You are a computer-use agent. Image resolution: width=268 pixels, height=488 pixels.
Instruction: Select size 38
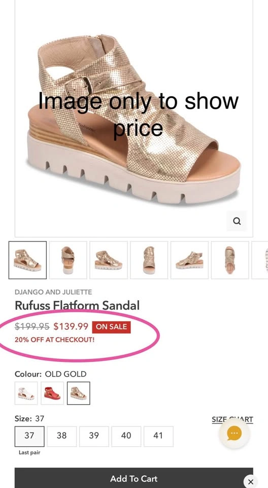click(x=61, y=436)
